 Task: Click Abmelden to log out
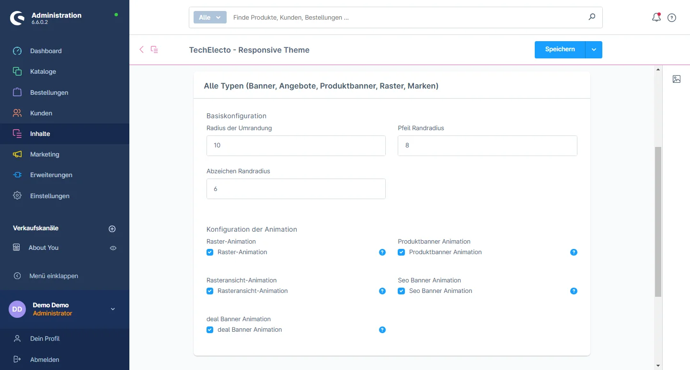(x=45, y=359)
